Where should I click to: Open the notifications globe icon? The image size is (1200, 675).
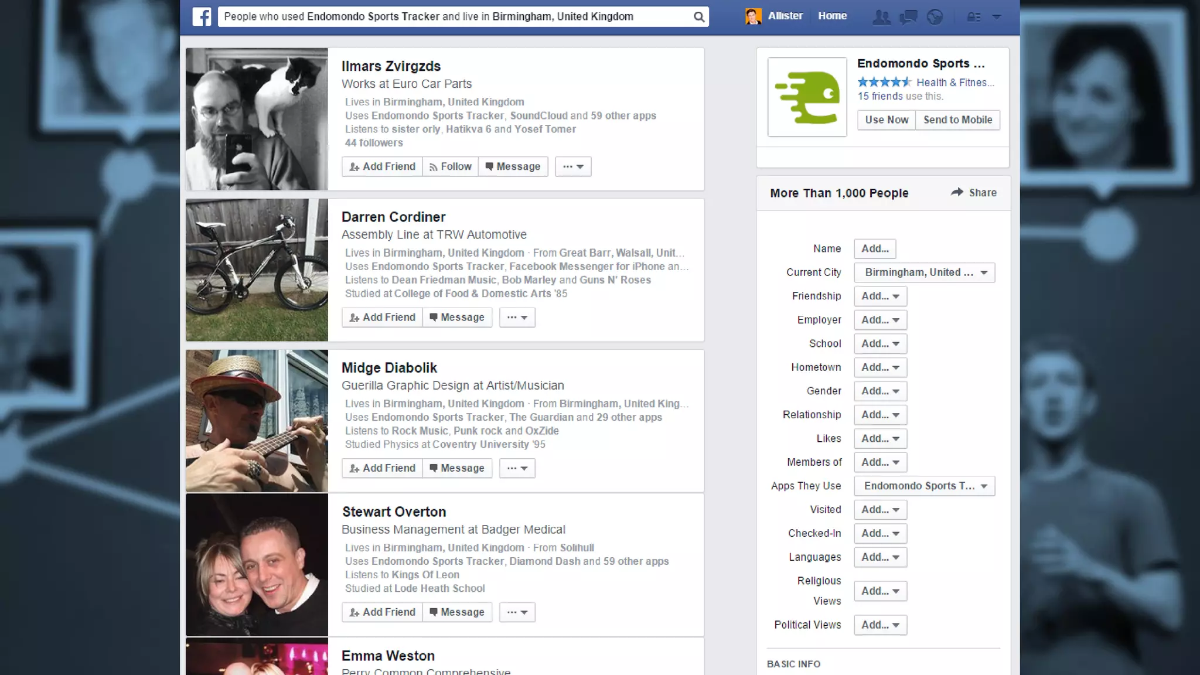(x=935, y=16)
